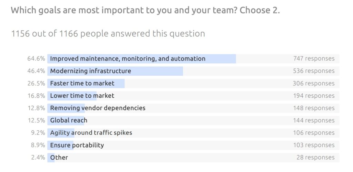Viewport: 353px width, 172px height.
Task: Select the 'Ensure portability' bar
Action: [x=193, y=145]
